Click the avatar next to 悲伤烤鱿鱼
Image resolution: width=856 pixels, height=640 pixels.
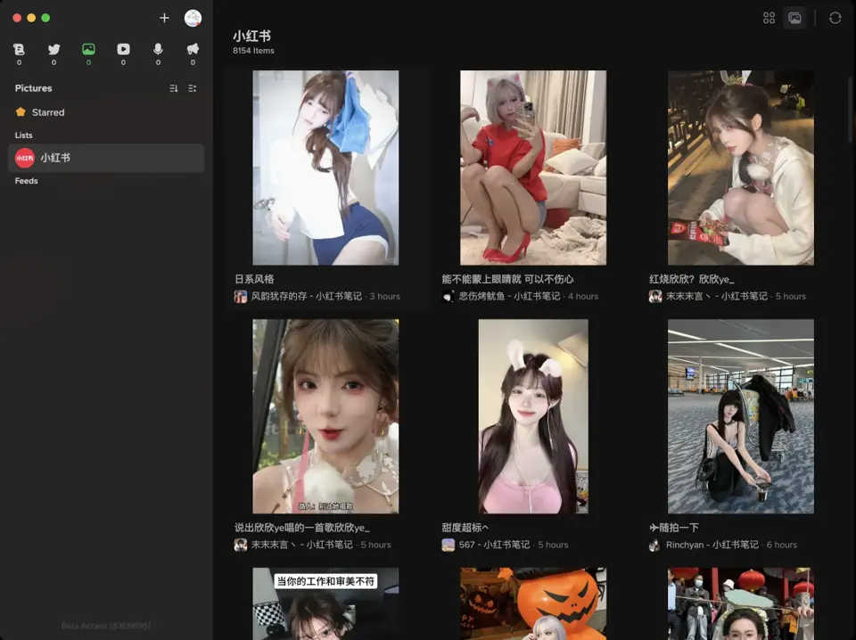[449, 296]
